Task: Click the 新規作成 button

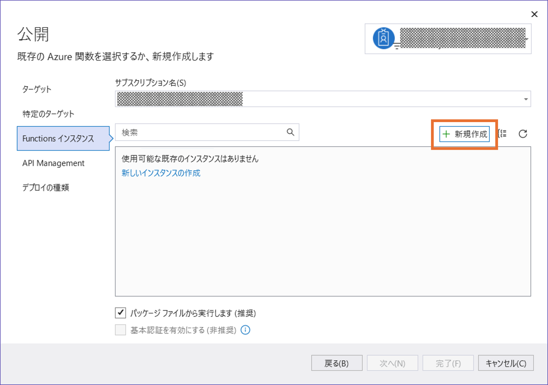Action: [465, 134]
